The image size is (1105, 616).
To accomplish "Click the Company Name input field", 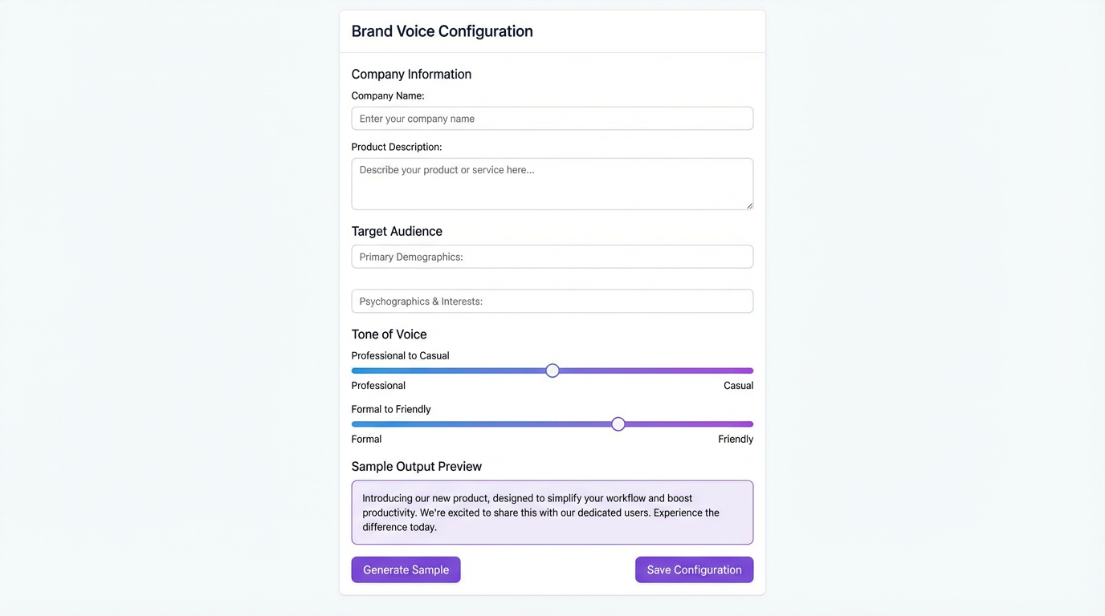I will (552, 118).
